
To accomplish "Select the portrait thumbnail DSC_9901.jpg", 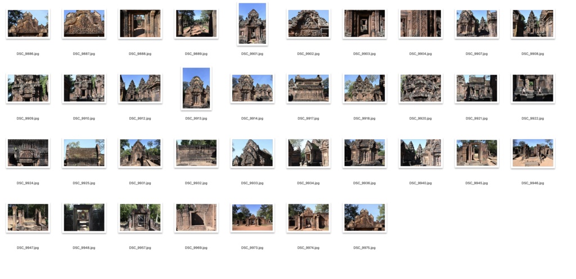I will point(253,24).
